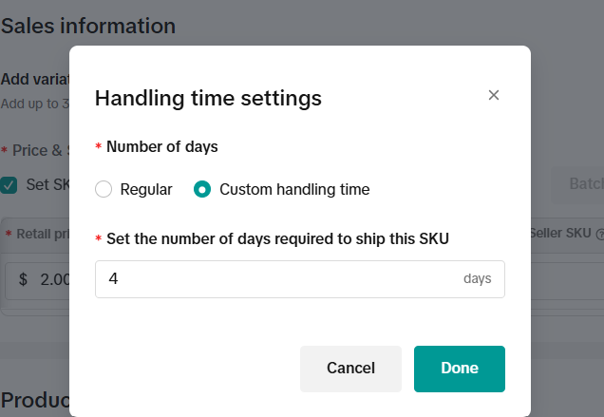Screen dimensions: 604x417
Task: Click the "days" suffix inside the input
Action: 477,279
